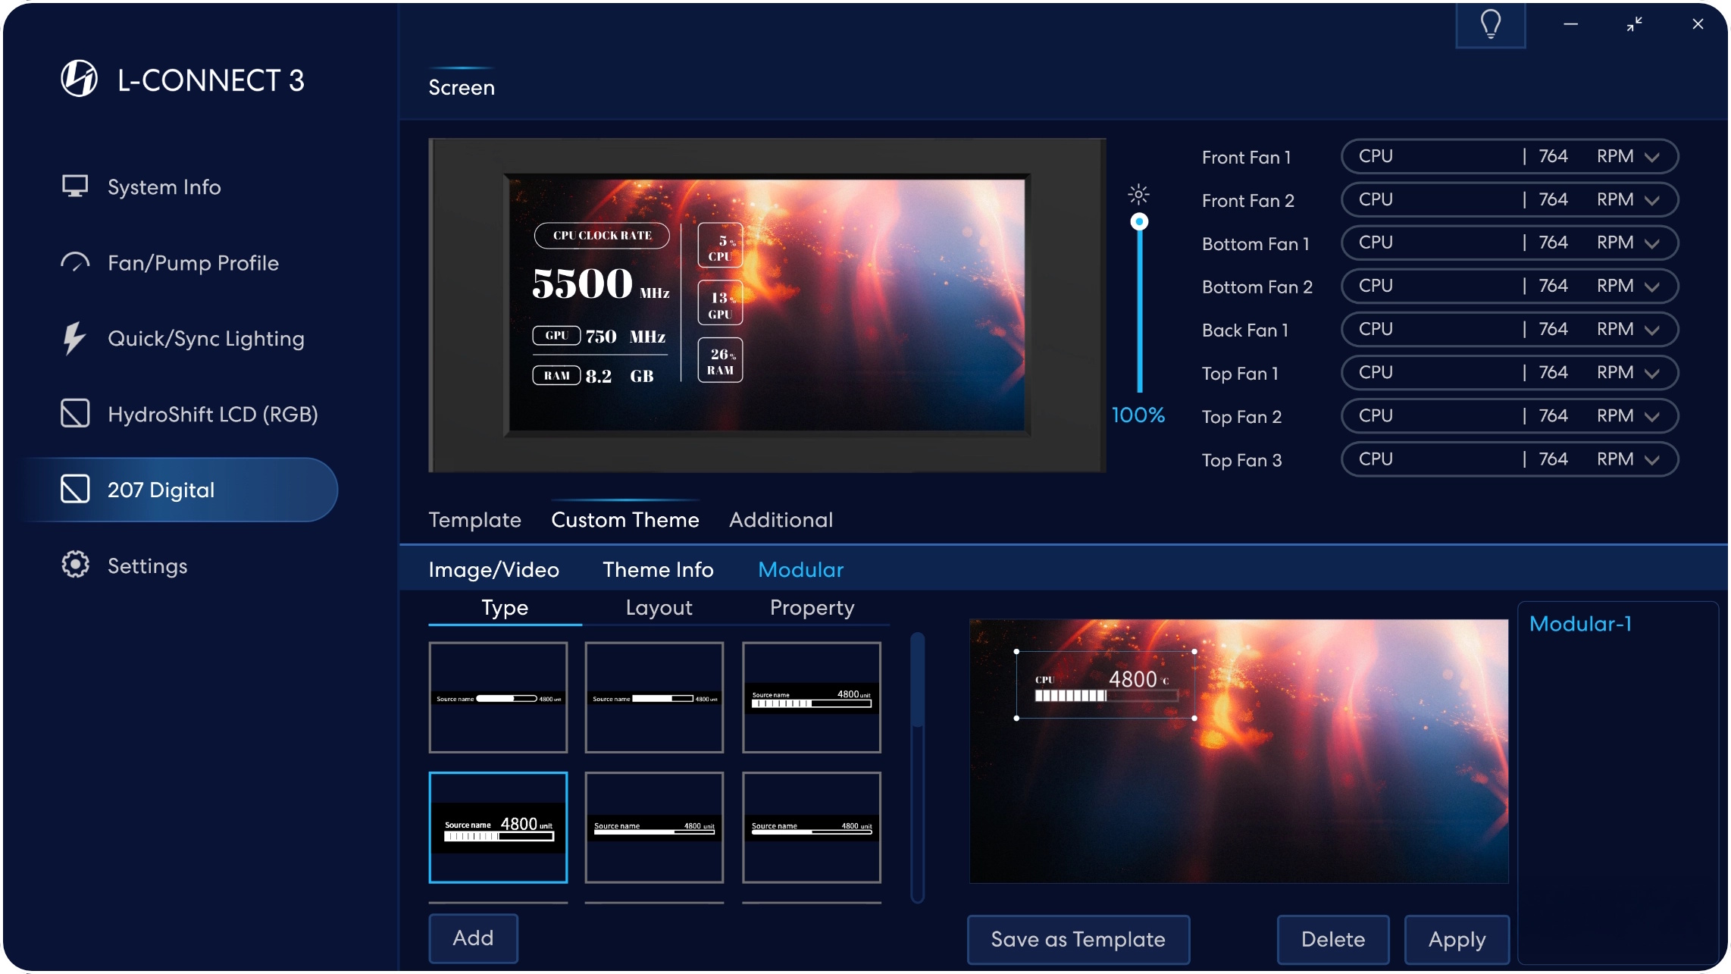Select the Theme Info sub-tab
The width and height of the screenshot is (1731, 974).
[x=658, y=570]
